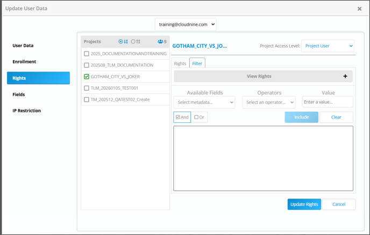Uncheck the GOTHAM_CITY_VS_JOKER project checkbox
This screenshot has width=370, height=235.
pos(87,77)
